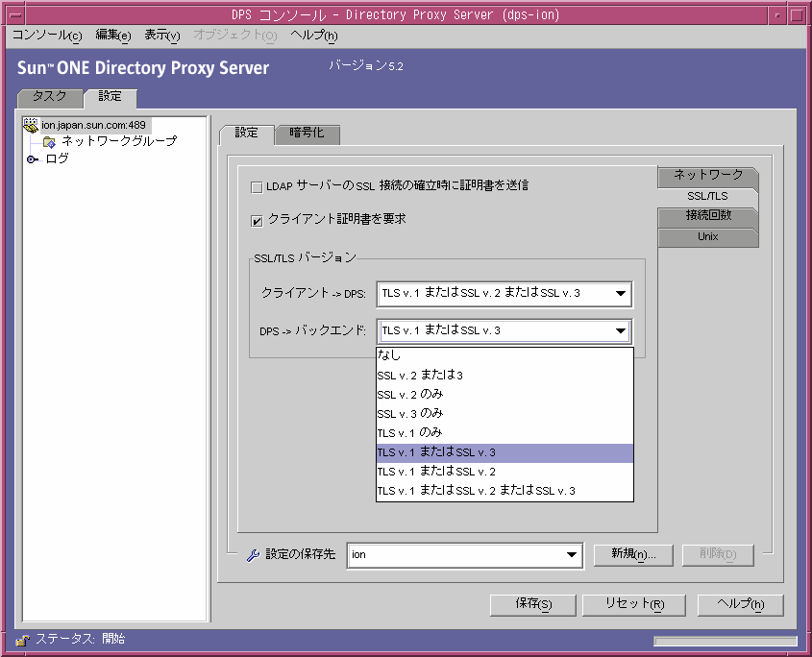Viewport: 812px width, 657px height.
Task: Select the top-level 設定 tab
Action: [110, 97]
